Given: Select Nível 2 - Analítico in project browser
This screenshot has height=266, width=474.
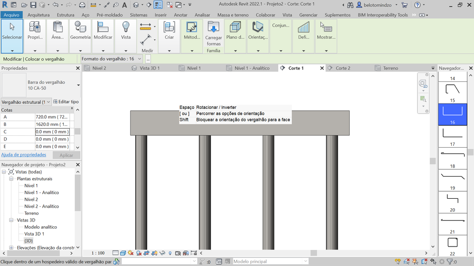Looking at the screenshot, I should click(x=42, y=206).
